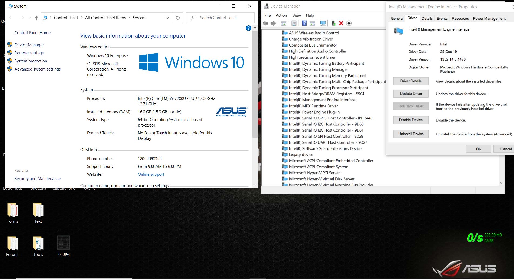Image resolution: width=514 pixels, height=279 pixels.
Task: Switch to Power Management tab
Action: [x=489, y=18]
